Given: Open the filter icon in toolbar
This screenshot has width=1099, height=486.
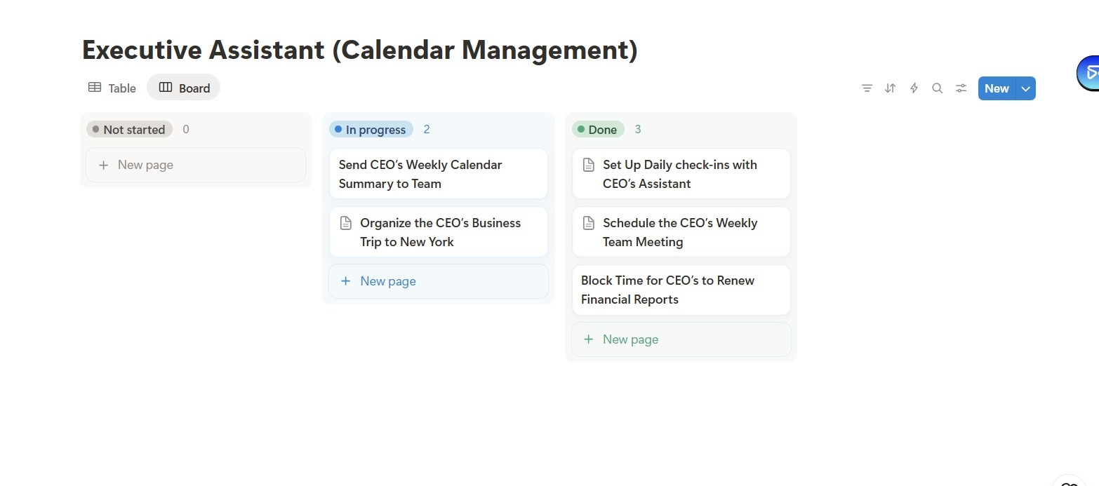Looking at the screenshot, I should 867,88.
